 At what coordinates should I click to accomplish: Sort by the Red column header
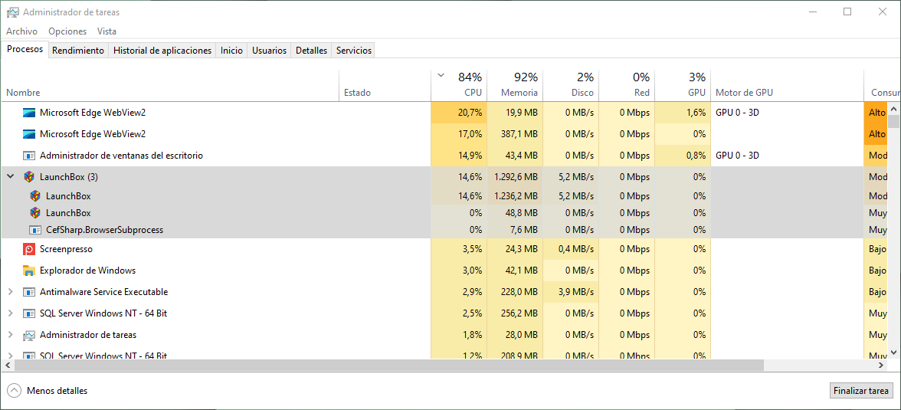coord(627,86)
